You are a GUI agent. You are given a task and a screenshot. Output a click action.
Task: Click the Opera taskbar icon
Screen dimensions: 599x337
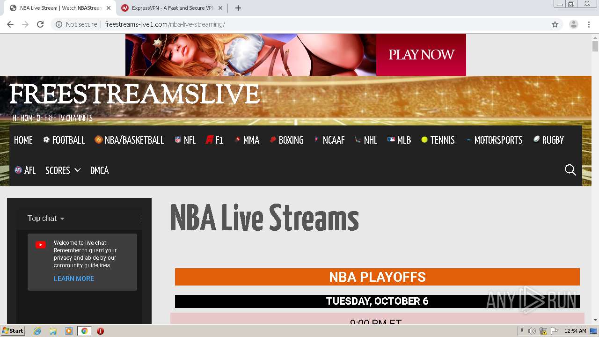pyautogui.click(x=100, y=331)
